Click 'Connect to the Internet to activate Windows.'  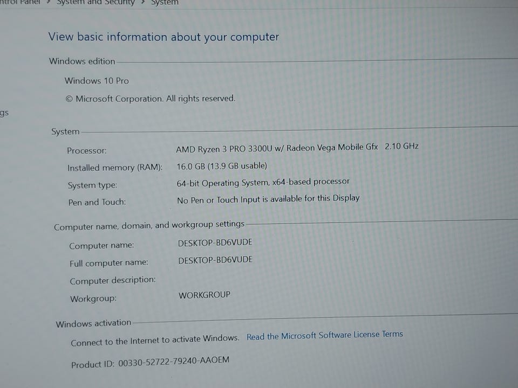point(155,341)
